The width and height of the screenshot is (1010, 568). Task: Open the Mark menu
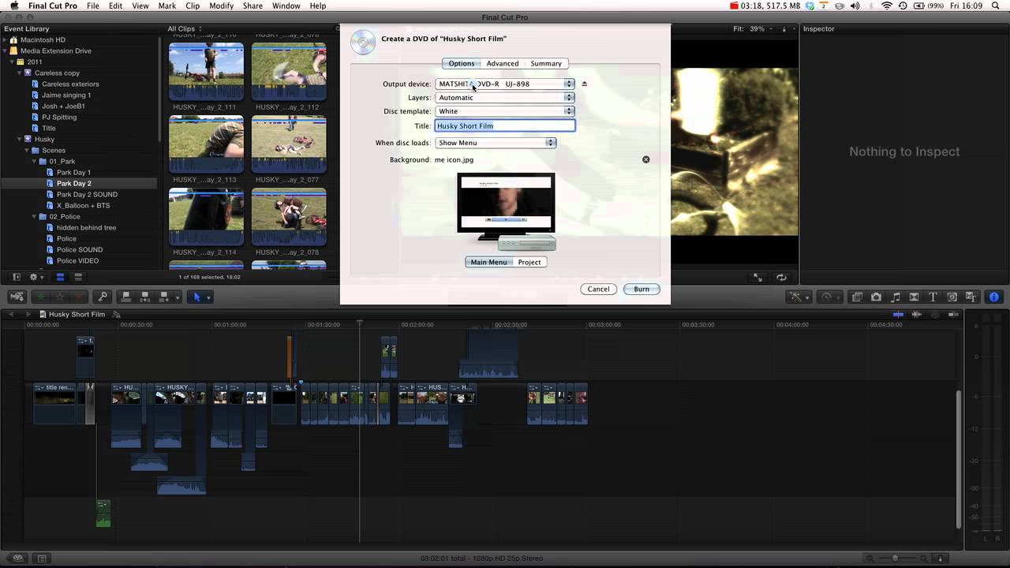click(x=167, y=6)
